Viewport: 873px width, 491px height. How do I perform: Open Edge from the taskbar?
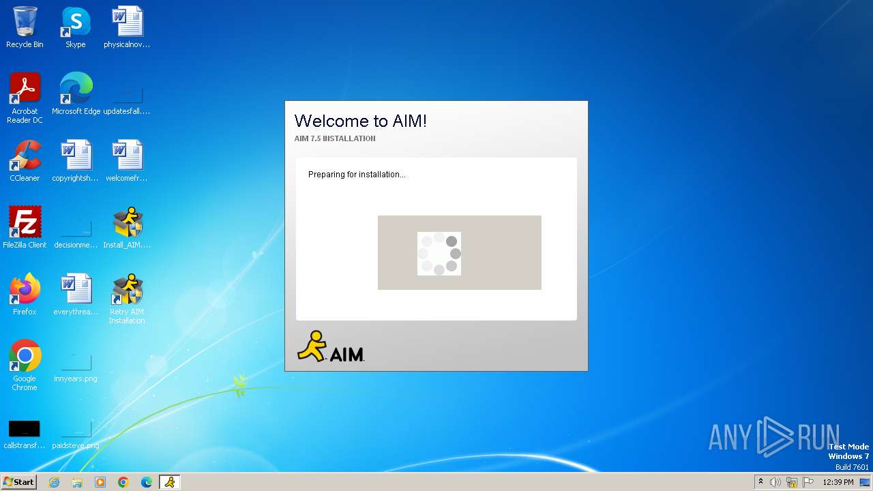tap(147, 482)
